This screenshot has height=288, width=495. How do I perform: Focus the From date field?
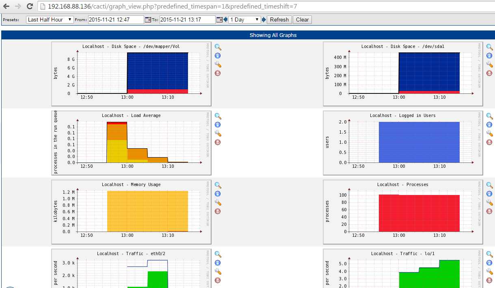tap(116, 19)
